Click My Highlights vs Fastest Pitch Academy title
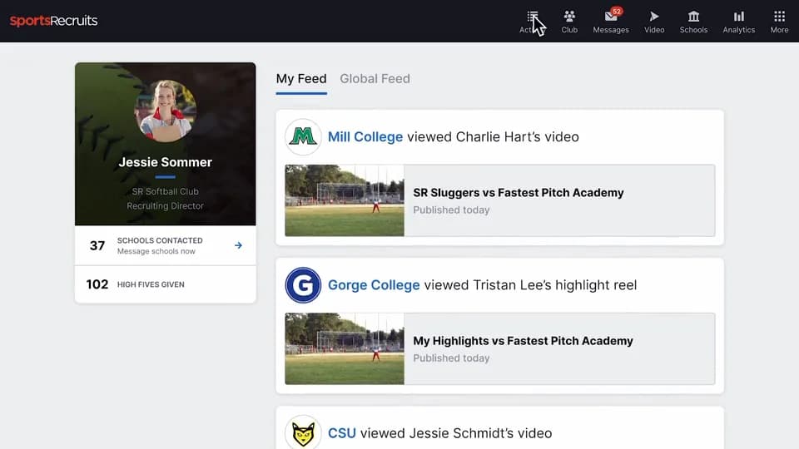This screenshot has height=449, width=799. click(x=523, y=341)
